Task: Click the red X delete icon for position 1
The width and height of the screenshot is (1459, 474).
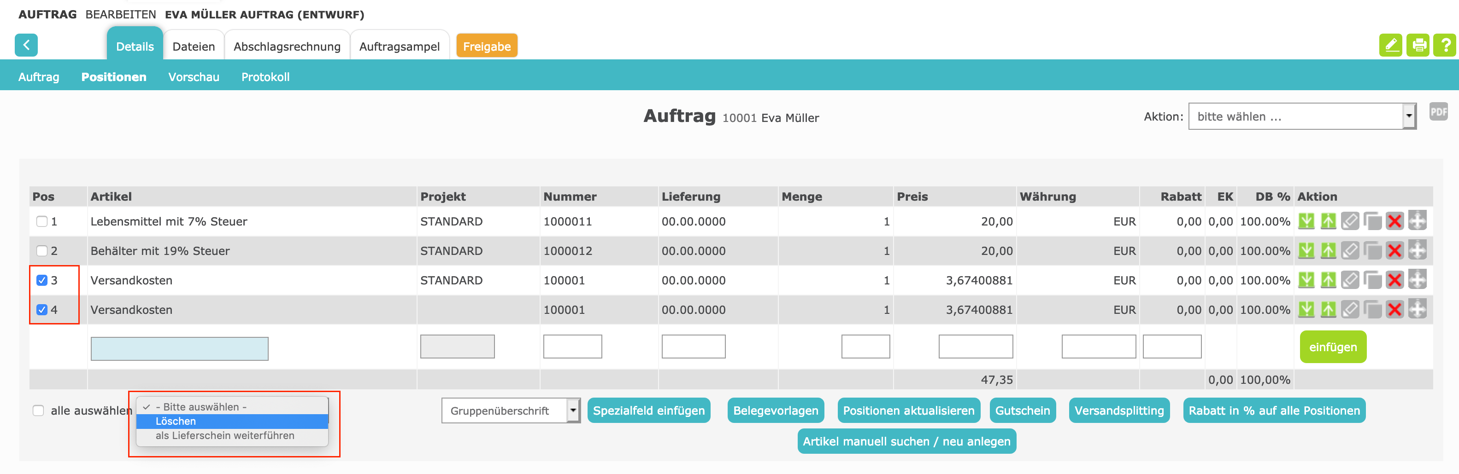Action: click(x=1394, y=221)
